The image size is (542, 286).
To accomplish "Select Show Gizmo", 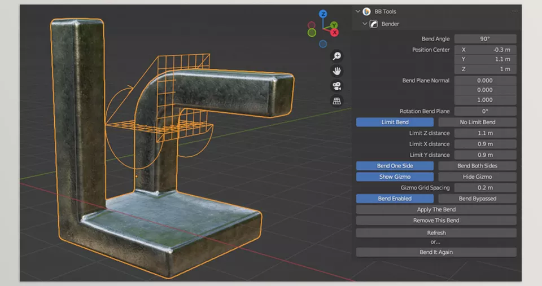I will pos(395,177).
